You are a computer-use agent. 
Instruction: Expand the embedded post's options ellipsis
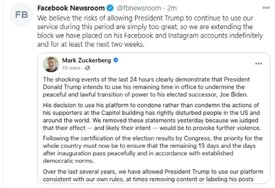258,64
